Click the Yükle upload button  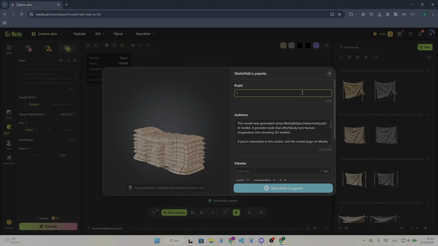tap(425, 47)
